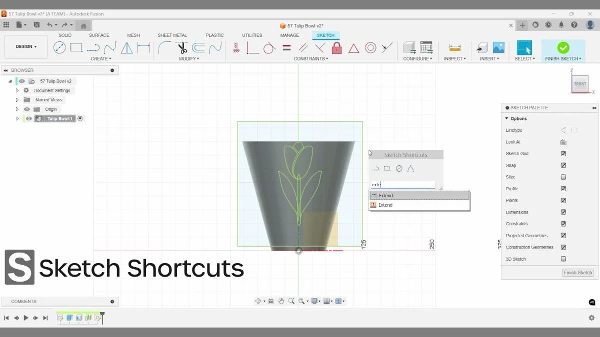
Task: Select the 2-Point Rectangle tool
Action: (76, 47)
